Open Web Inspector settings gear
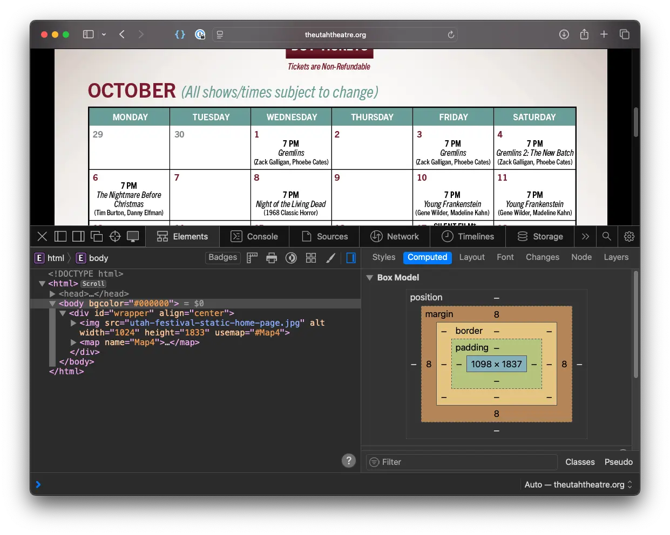Viewport: 670px width, 535px height. (x=629, y=236)
